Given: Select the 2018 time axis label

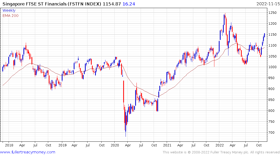Looking at the screenshot, I should coord(9,145).
